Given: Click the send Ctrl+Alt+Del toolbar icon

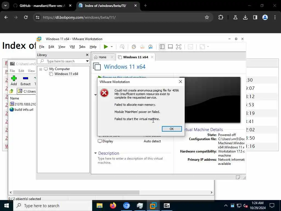Looking at the screenshot, I should point(122,47).
